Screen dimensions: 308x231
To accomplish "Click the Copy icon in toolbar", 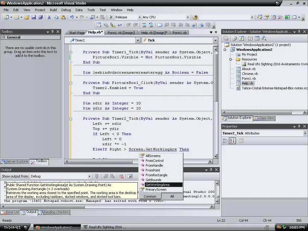I will 56,17.
